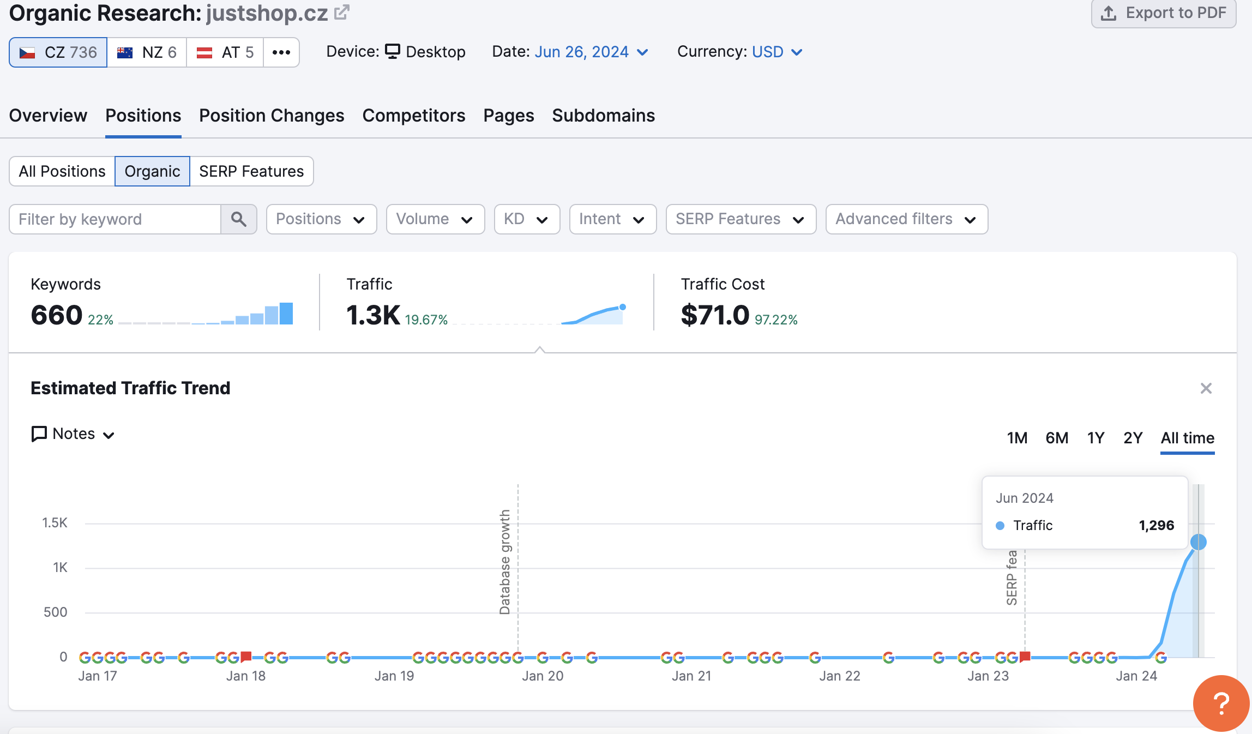Switch to Position Changes tab
Screen dimensions: 1252x734
272,116
